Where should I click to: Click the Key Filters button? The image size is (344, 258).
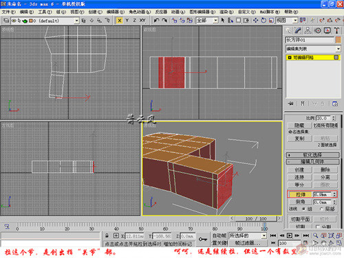tap(248, 243)
